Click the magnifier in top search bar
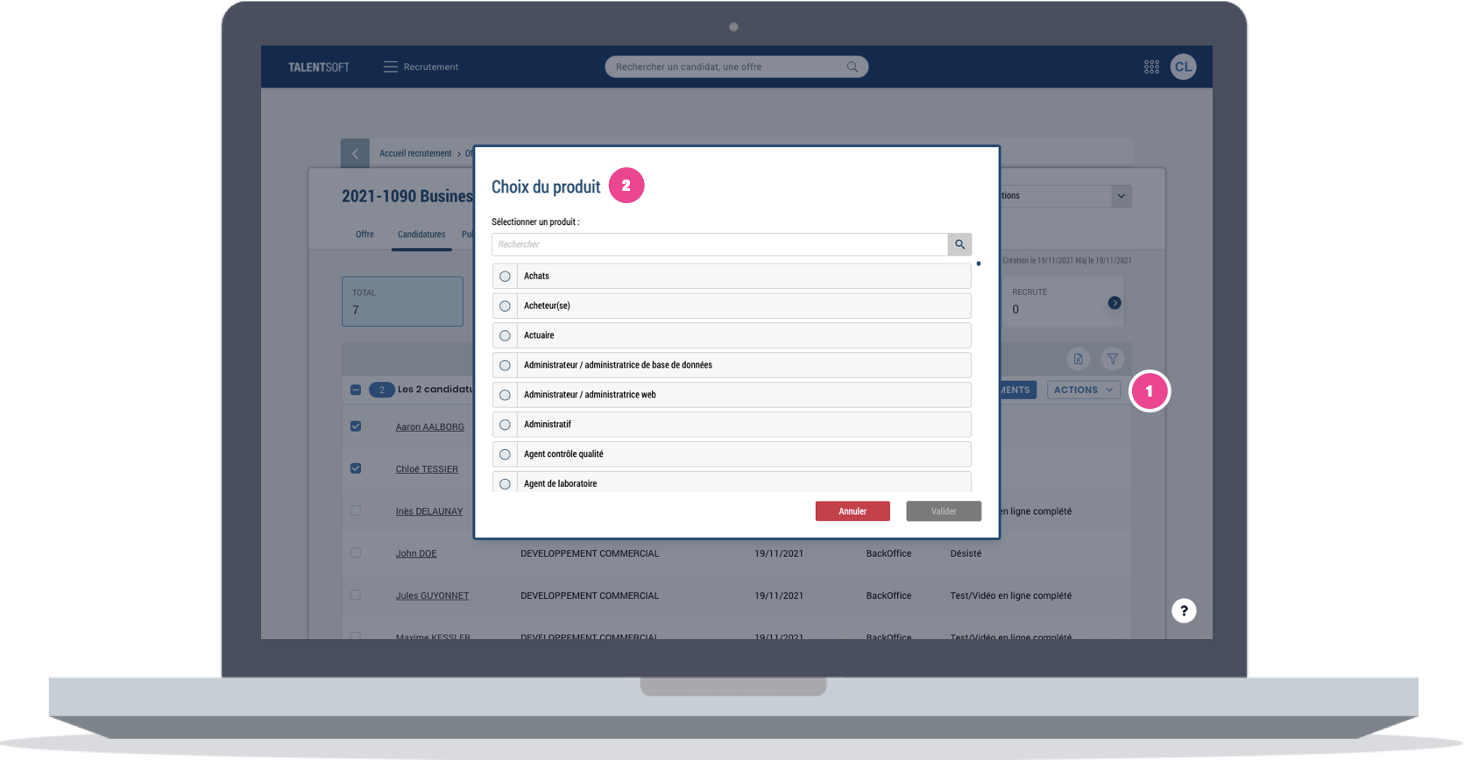This screenshot has height=760, width=1465. pos(852,67)
